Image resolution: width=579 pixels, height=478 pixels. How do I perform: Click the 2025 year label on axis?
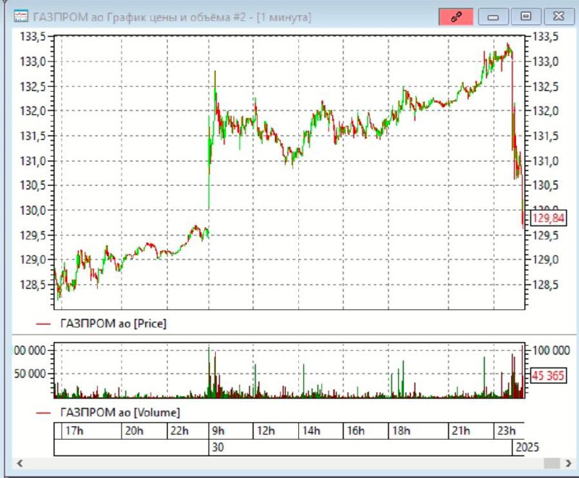tap(528, 447)
